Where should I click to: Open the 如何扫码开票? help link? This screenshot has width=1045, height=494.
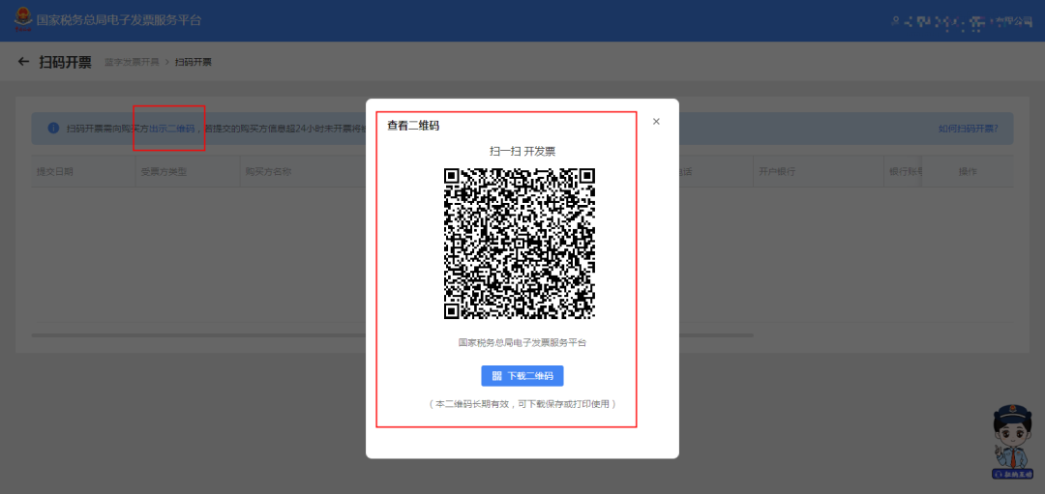968,129
